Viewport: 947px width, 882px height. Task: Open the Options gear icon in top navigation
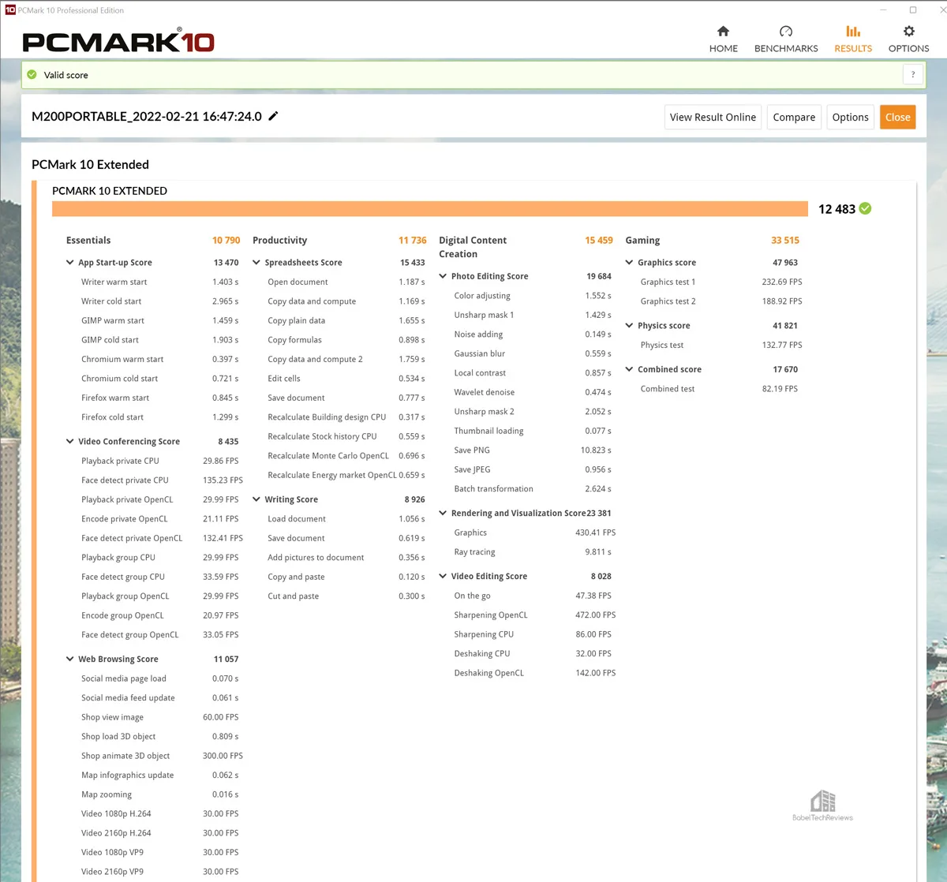[x=909, y=32]
